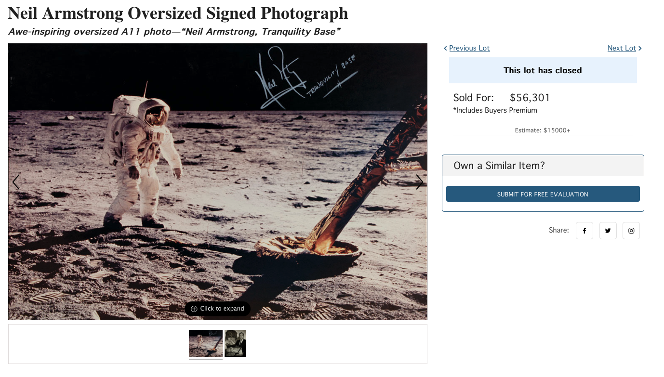Click the This lot has closed banner
Screen dimensions: 664x377
(x=543, y=70)
